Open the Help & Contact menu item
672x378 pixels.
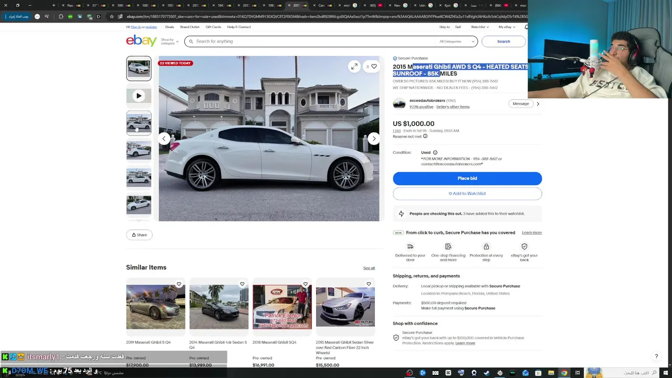click(x=239, y=27)
